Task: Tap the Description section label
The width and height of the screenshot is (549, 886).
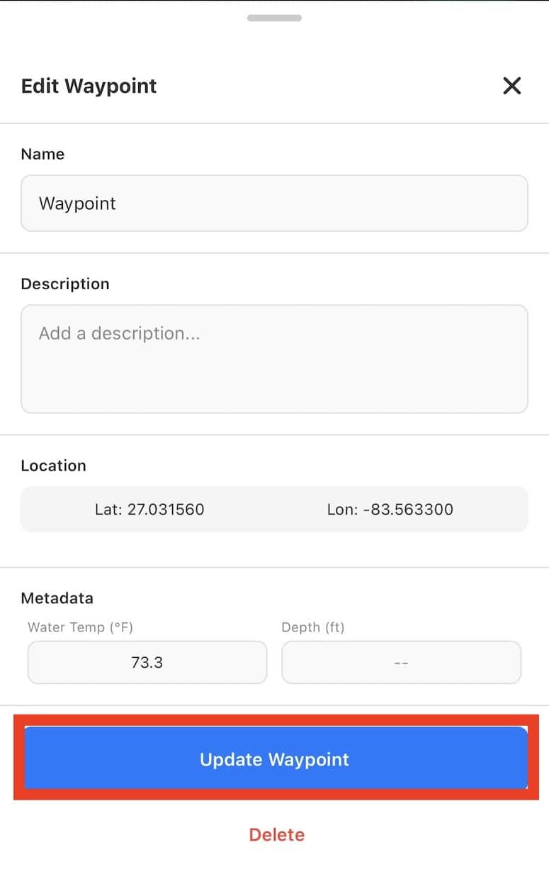Action: 65,284
